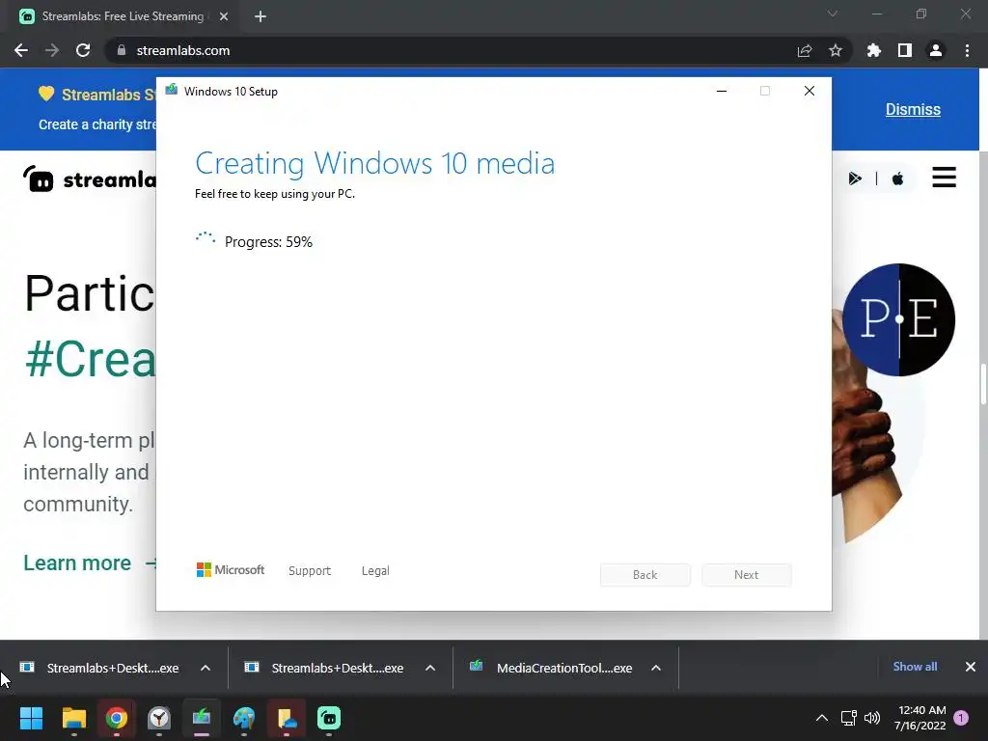Expand options for MediaCreationTool download
The width and height of the screenshot is (988, 741).
[656, 668]
